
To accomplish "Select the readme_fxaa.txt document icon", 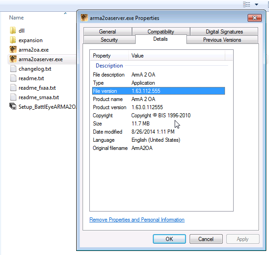I will click(x=13, y=88).
